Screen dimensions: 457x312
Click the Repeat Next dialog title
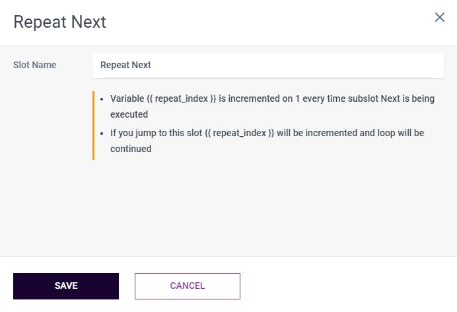coord(60,22)
